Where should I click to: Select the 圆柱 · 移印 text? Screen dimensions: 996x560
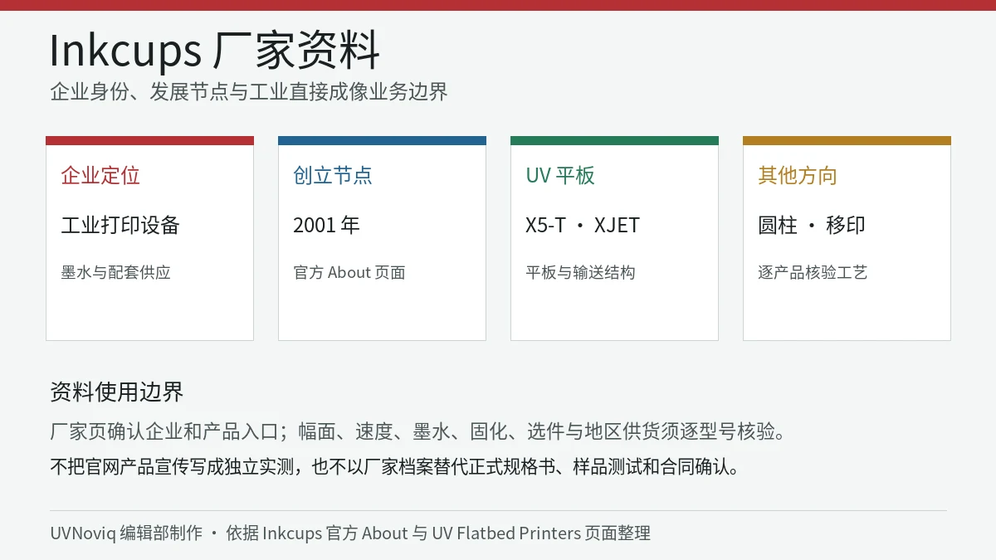click(x=812, y=225)
